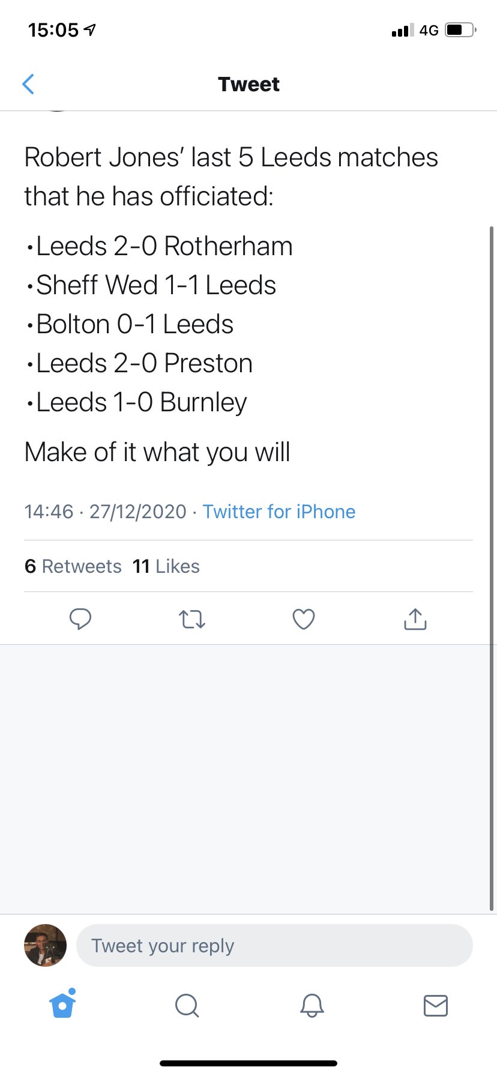The width and height of the screenshot is (497, 1076).
Task: Tap the tweet timestamp 14:46 · 27/12/2020
Action: tap(106, 512)
